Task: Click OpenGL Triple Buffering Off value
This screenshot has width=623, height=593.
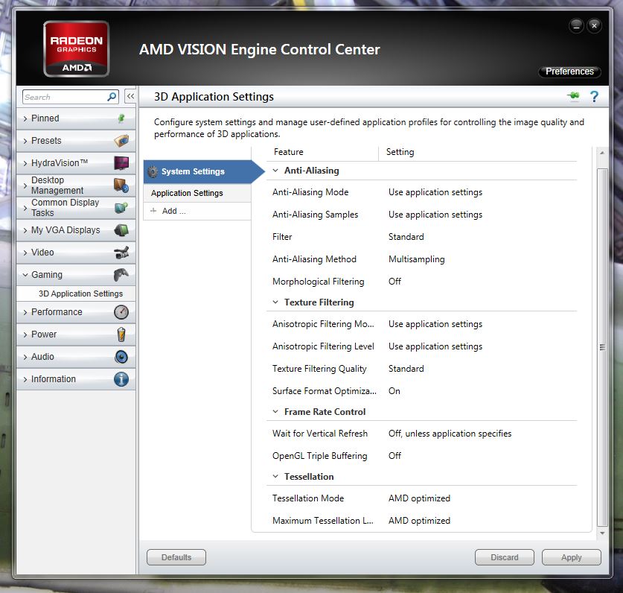Action: click(x=394, y=455)
